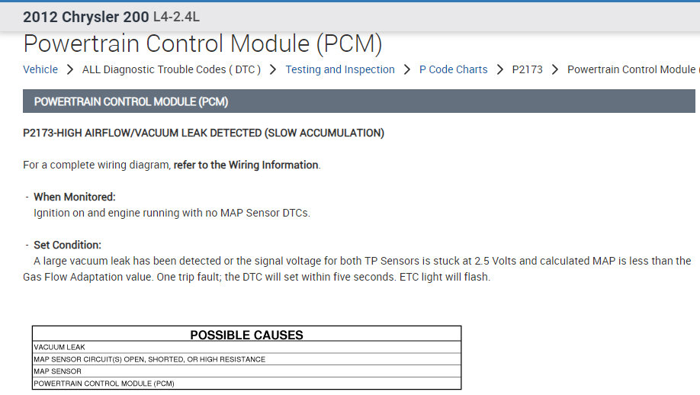
Task: Click the chevron right after P2173 breadcrumb
Action: (x=555, y=69)
